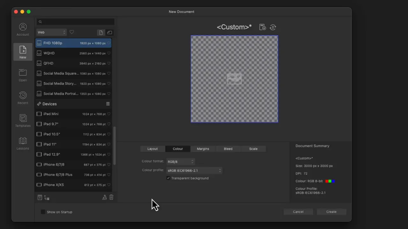Screen dimensions: 408x229
Task: Switch to the Margins tab
Action: click(x=203, y=149)
